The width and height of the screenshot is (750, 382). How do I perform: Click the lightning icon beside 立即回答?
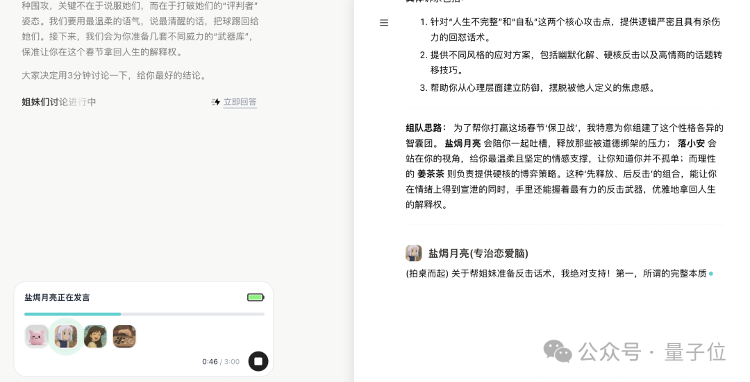(216, 102)
